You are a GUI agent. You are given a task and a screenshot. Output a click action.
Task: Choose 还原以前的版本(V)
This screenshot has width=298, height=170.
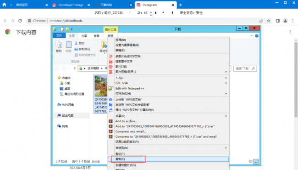(168, 142)
